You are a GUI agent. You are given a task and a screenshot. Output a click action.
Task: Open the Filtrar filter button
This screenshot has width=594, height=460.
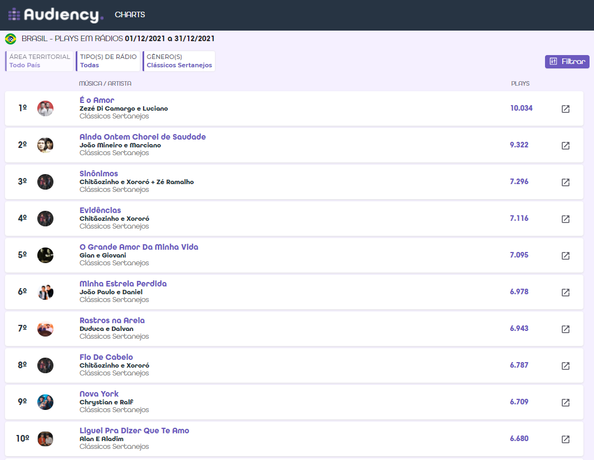[x=567, y=61]
